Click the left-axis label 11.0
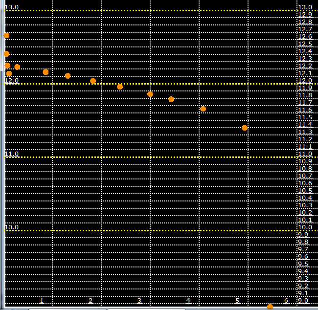318x310 pixels. point(12,154)
